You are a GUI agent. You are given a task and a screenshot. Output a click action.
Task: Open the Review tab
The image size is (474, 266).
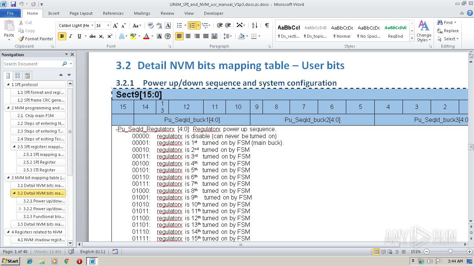click(167, 13)
